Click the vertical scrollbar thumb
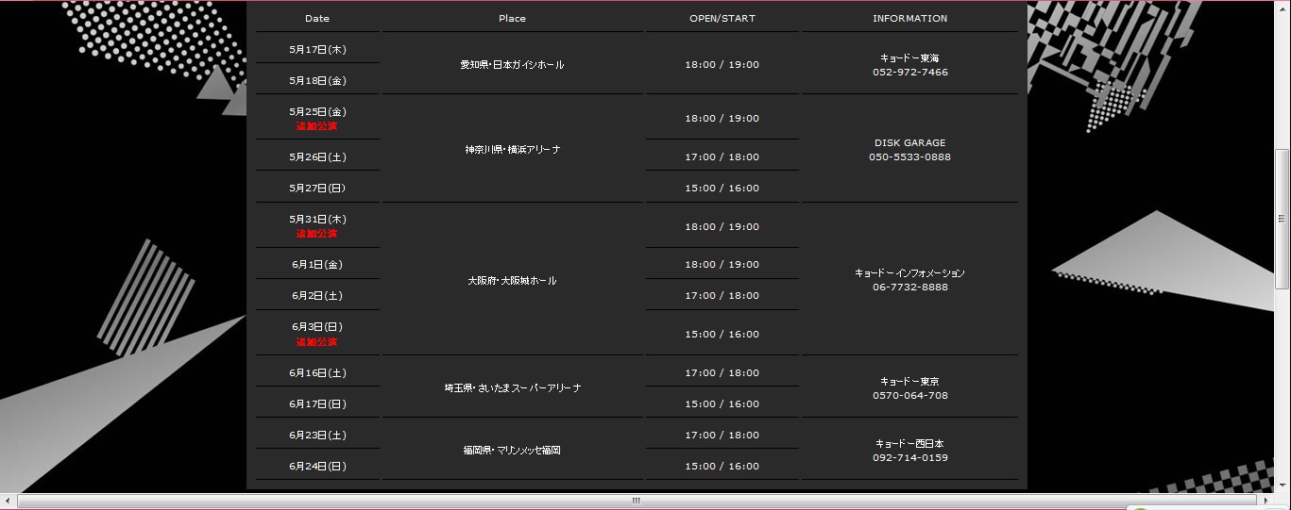 (1283, 219)
